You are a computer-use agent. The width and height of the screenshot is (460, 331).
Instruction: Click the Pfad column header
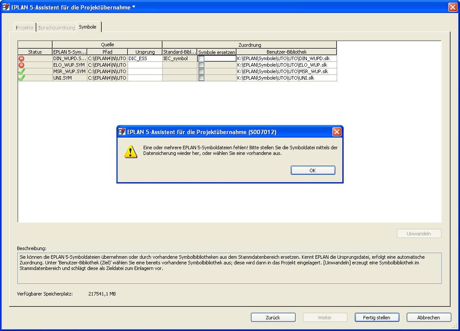(x=107, y=52)
